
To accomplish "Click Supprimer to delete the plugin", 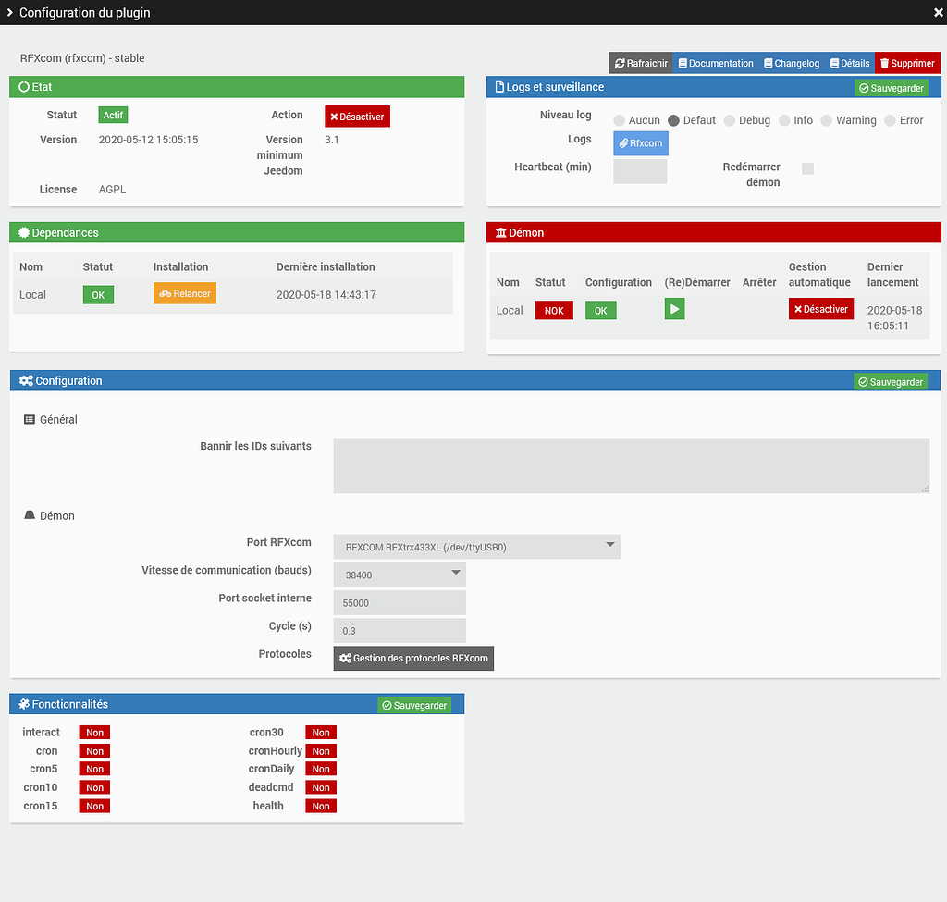I will pyautogui.click(x=906, y=63).
